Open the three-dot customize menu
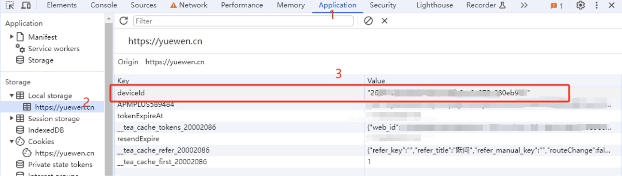The image size is (622, 176). pyautogui.click(x=597, y=5)
